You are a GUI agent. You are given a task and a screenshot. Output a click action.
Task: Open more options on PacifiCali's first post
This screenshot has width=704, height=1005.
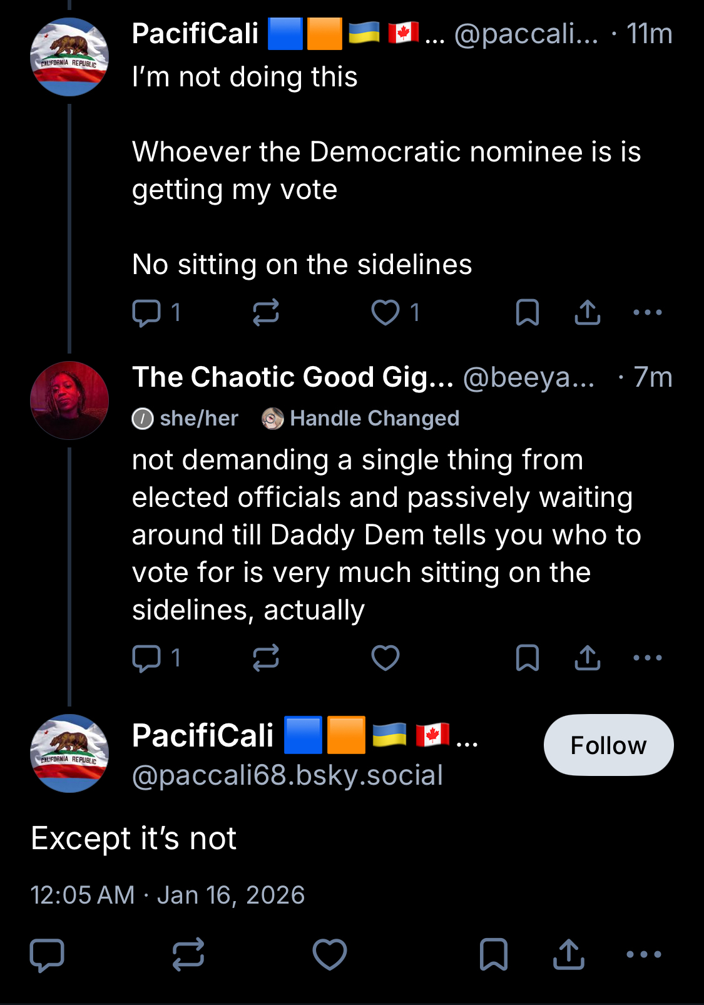[x=647, y=312]
